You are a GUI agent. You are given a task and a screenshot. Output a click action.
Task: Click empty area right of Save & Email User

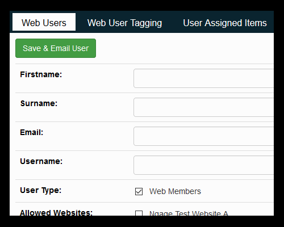click(x=185, y=48)
